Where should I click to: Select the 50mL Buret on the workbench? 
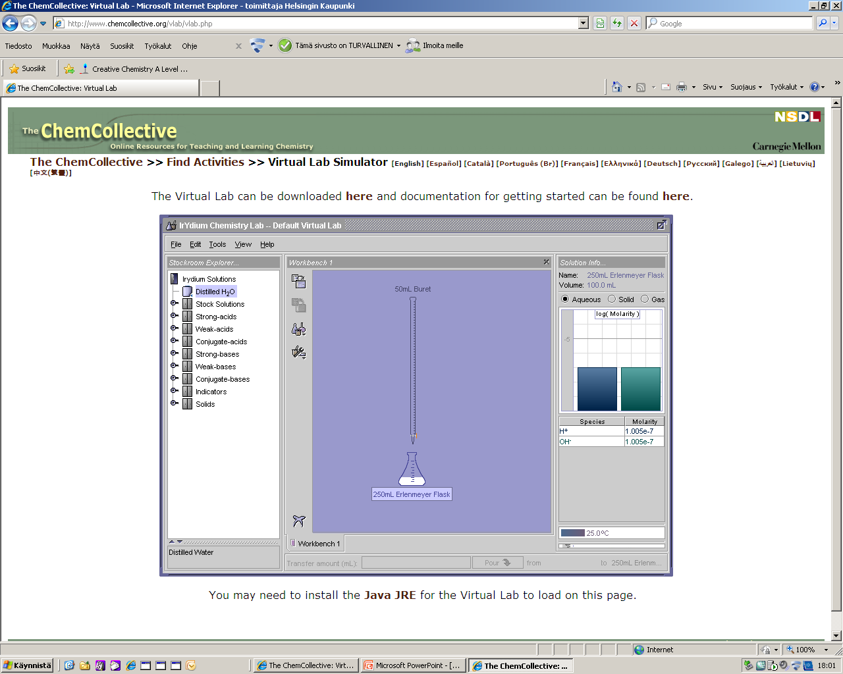pos(413,371)
